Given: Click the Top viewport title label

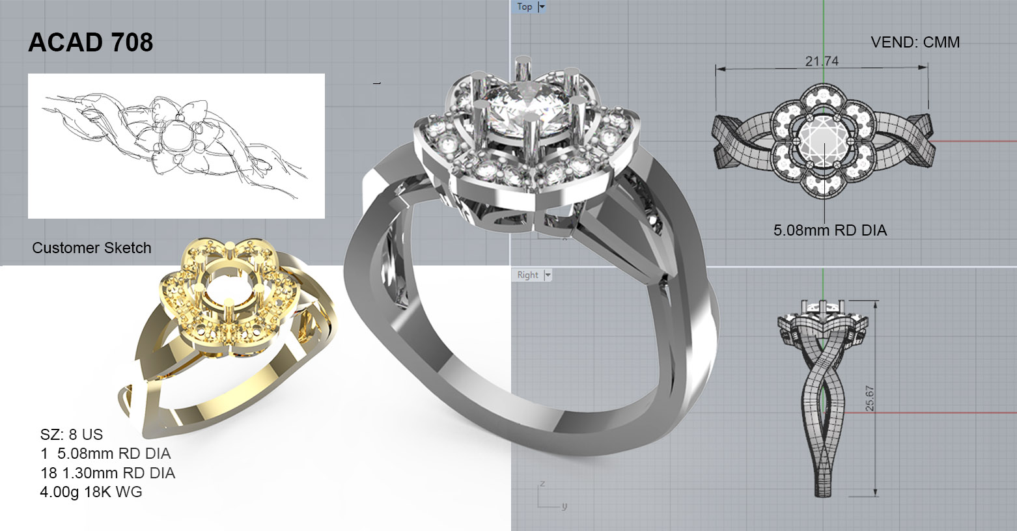Looking at the screenshot, I should tap(524, 7).
